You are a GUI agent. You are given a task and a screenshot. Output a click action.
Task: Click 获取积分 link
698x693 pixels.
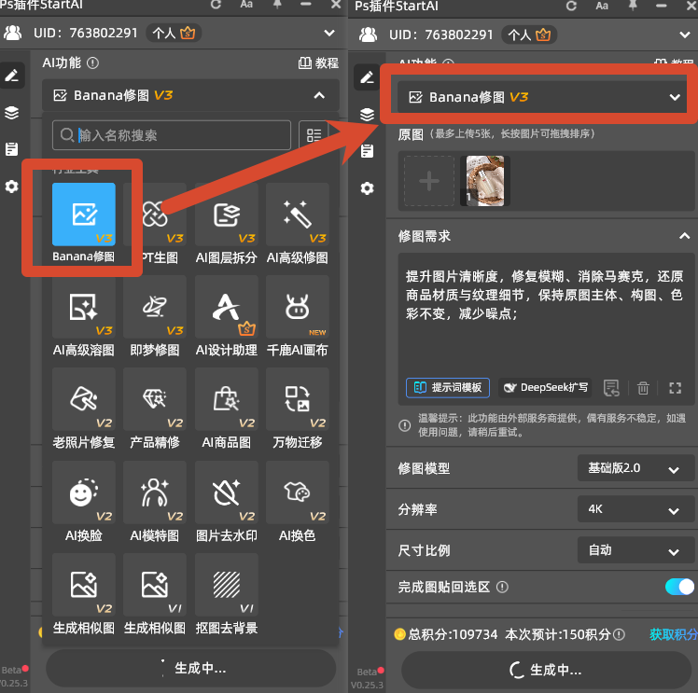coord(673,634)
